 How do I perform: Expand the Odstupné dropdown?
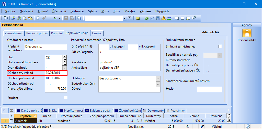click(158, 78)
